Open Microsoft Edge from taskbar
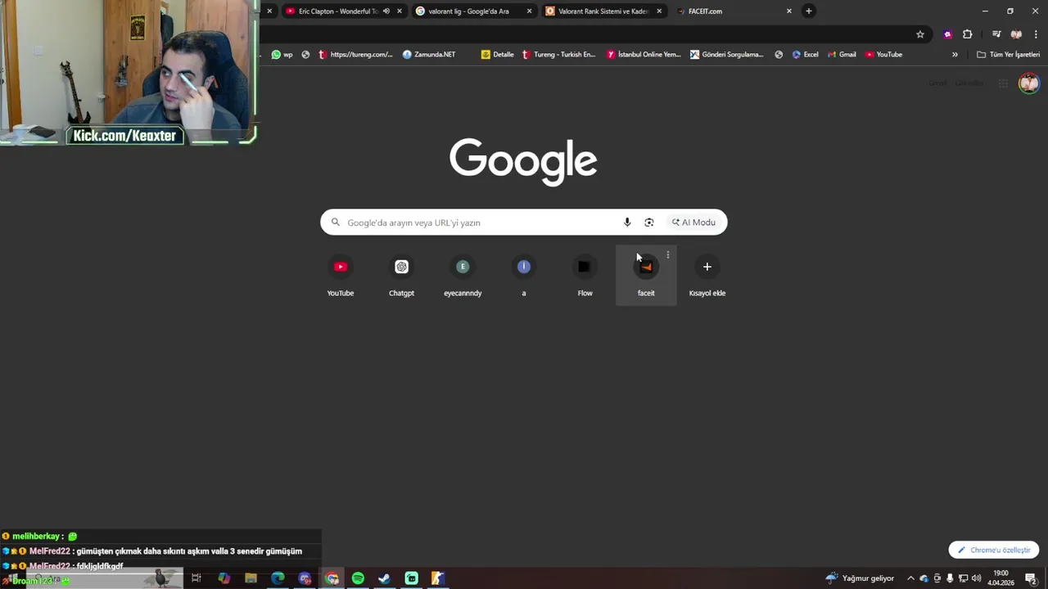This screenshot has width=1048, height=589. pos(278,578)
